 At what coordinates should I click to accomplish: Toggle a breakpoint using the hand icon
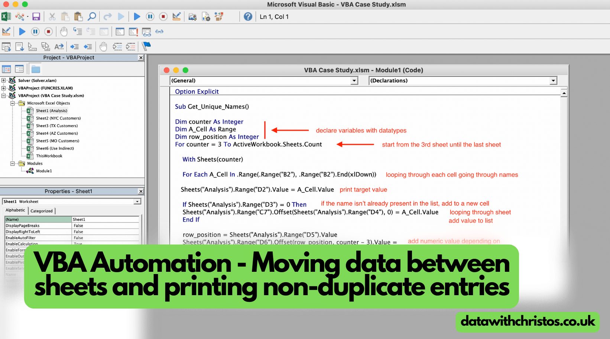pos(103,46)
